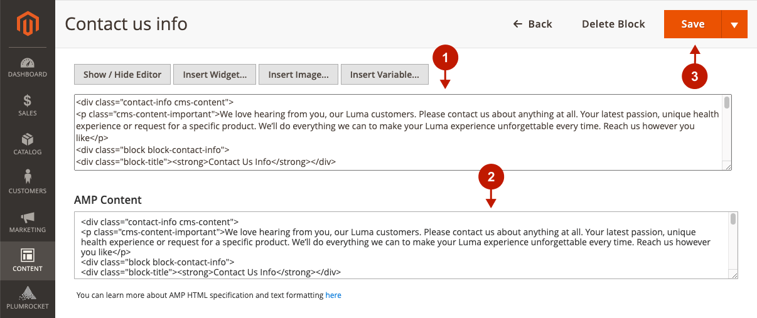Click the 'Contact us info' page title
The width and height of the screenshot is (757, 318).
[x=126, y=24]
